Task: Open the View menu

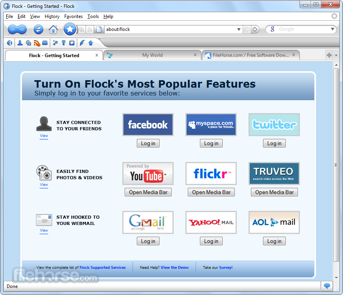Action: [x=35, y=16]
